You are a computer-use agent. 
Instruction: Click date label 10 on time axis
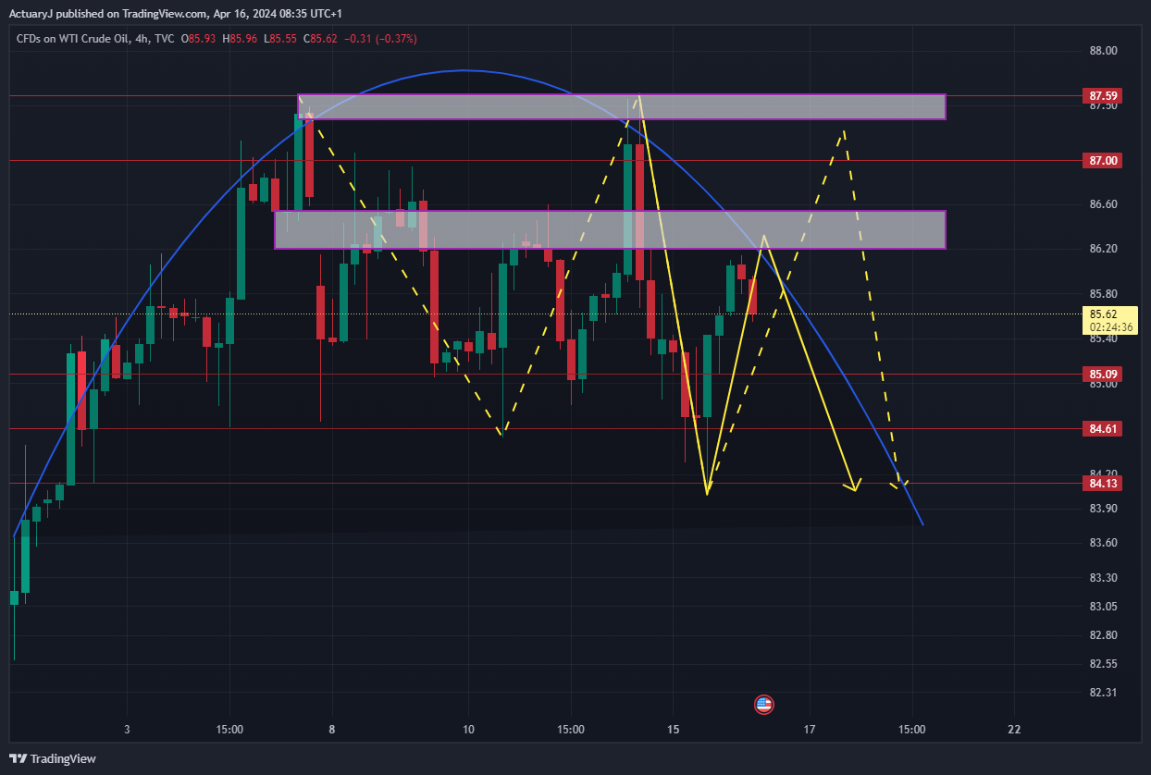pos(468,730)
